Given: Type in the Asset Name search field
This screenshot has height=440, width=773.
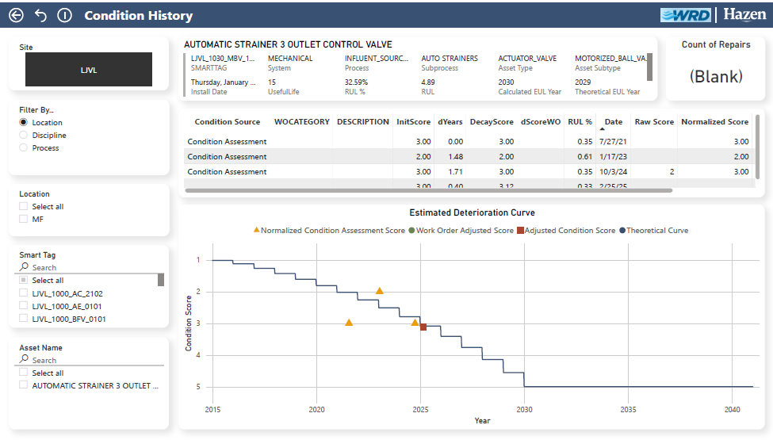Looking at the screenshot, I should click(x=95, y=360).
